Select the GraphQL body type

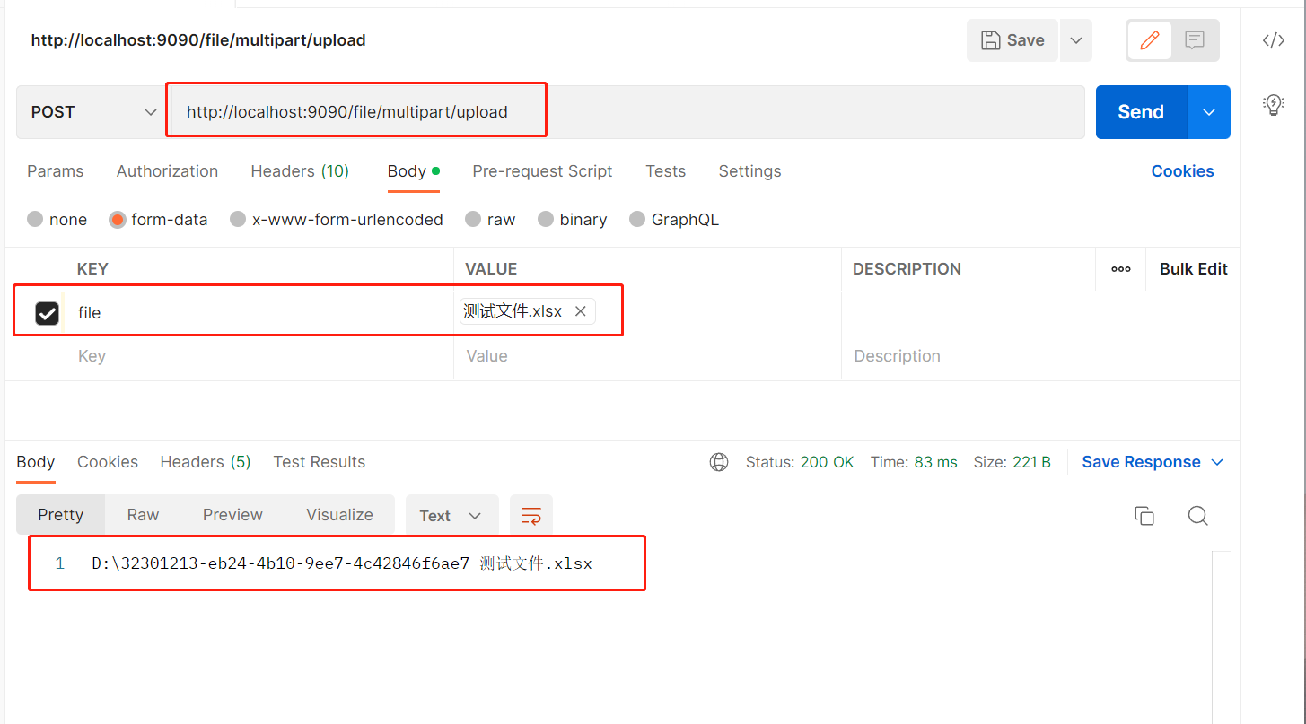pos(674,220)
